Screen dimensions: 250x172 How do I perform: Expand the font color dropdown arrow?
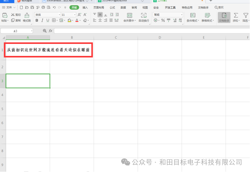80,20
